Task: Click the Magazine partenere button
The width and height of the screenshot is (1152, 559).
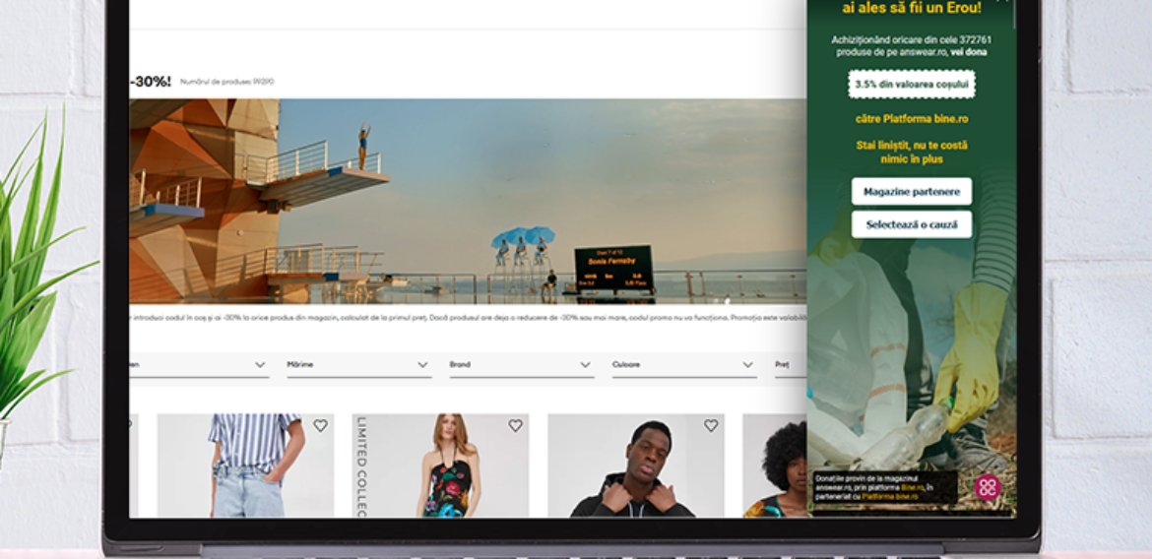Action: pos(912,192)
